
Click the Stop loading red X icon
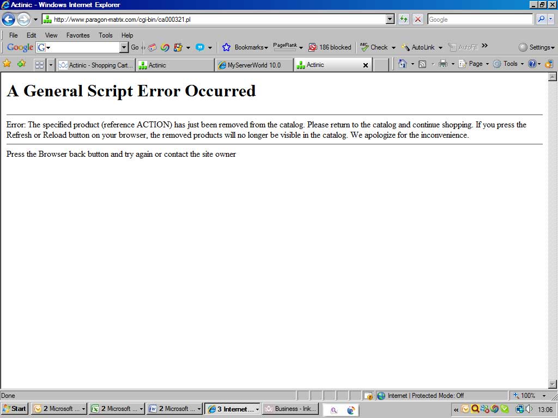[418, 20]
